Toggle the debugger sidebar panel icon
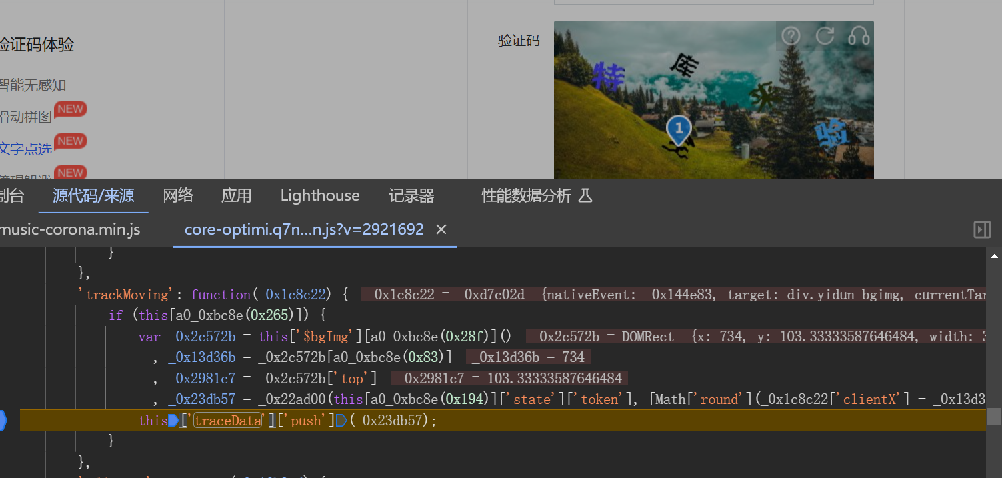Viewport: 1002px width, 478px height. point(982,230)
